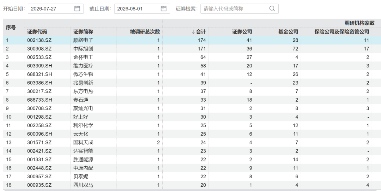Select stock code 300708.SZ

[x=40, y=108]
